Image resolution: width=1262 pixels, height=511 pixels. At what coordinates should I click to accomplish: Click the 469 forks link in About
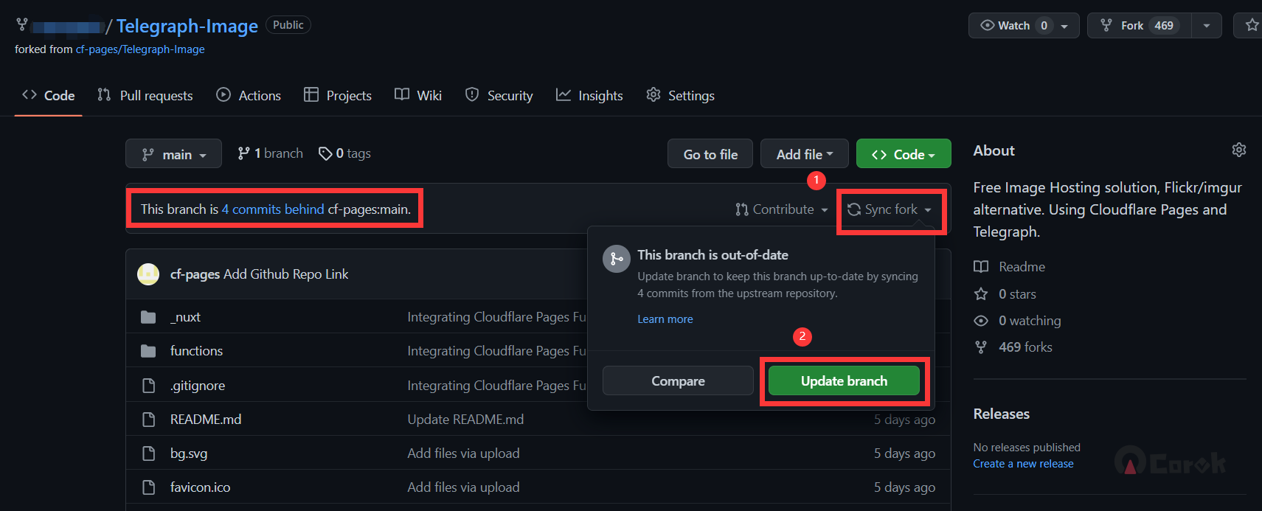click(x=1024, y=347)
